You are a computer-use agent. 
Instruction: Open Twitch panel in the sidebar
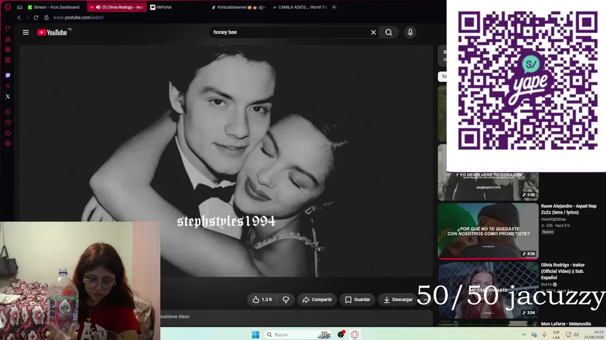tap(8, 75)
